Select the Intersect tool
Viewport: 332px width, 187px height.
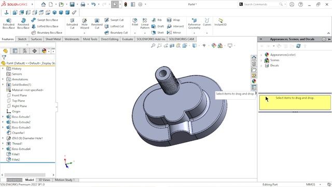pyautogui.click(x=175, y=26)
